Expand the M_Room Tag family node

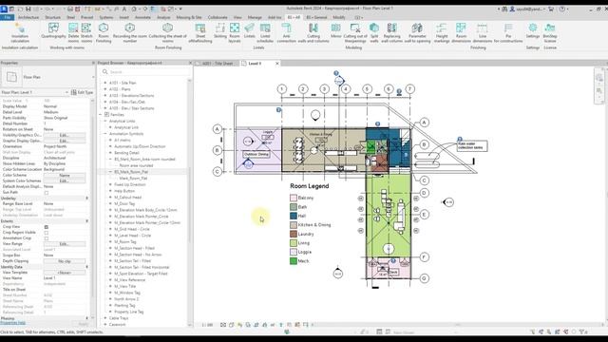click(110, 241)
